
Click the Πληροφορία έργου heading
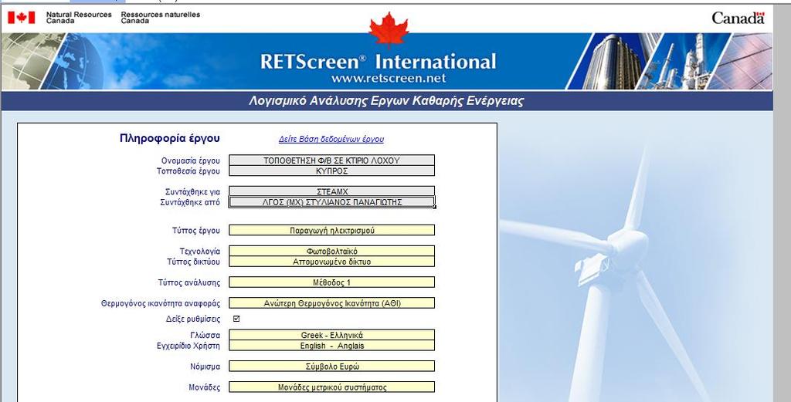coord(169,138)
